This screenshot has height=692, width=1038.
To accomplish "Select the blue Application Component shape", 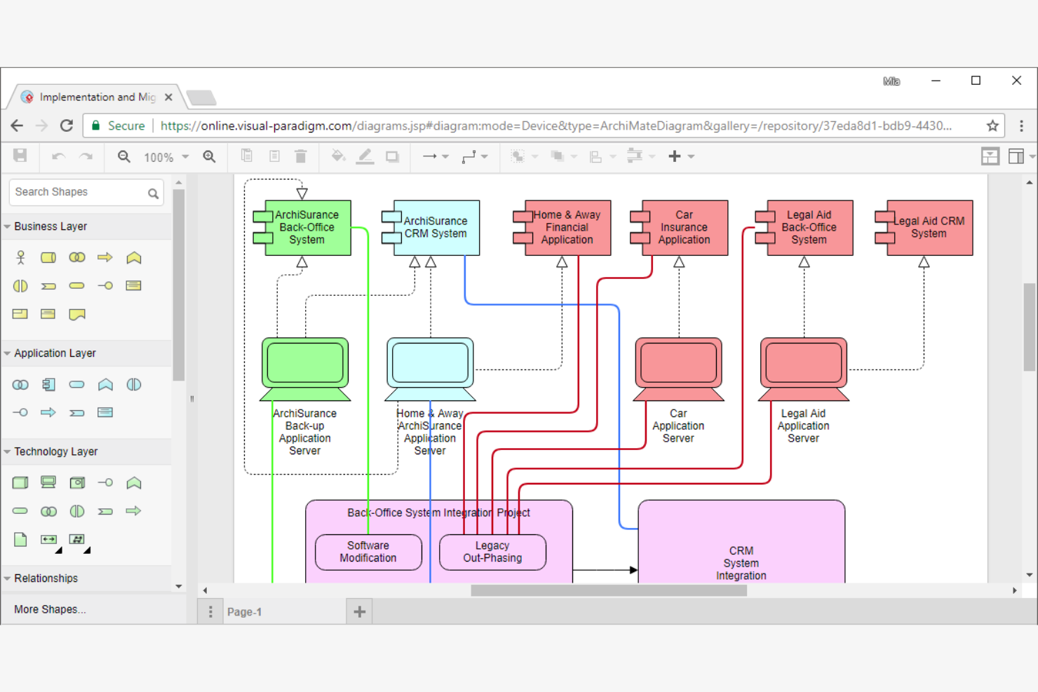I will click(x=48, y=384).
